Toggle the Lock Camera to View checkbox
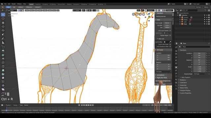The height and width of the screenshot is (118, 211). pos(170,47)
